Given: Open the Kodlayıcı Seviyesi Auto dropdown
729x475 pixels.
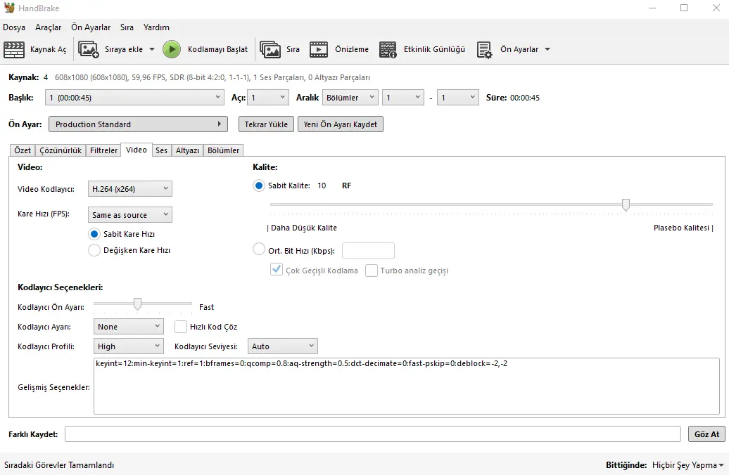Looking at the screenshot, I should [283, 346].
